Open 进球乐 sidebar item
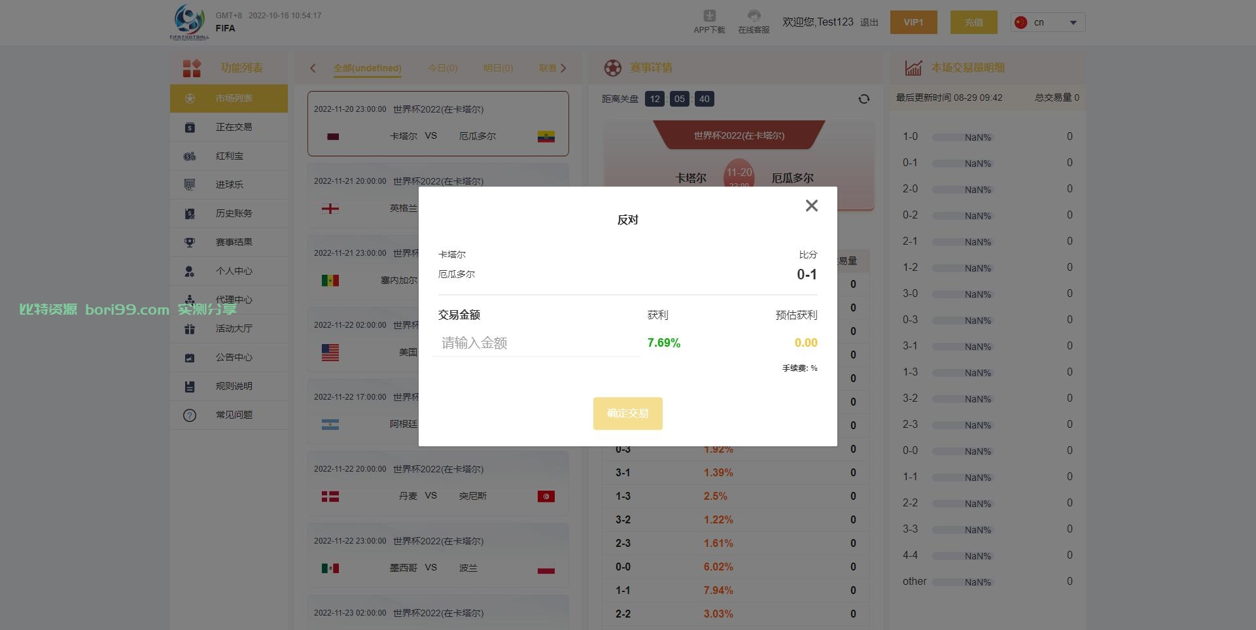1256x630 pixels. [229, 184]
